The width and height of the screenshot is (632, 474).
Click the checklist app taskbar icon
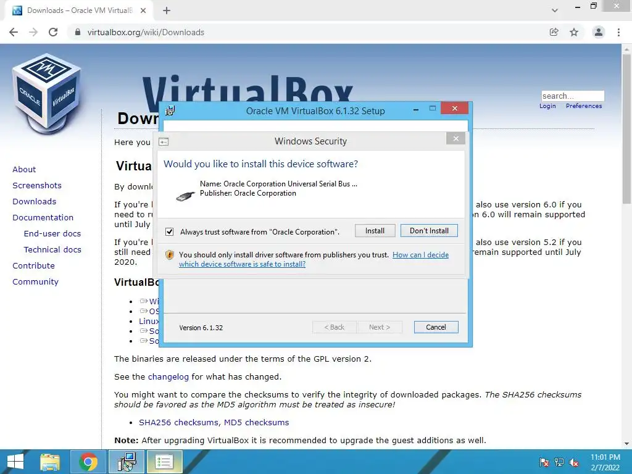[x=164, y=462]
